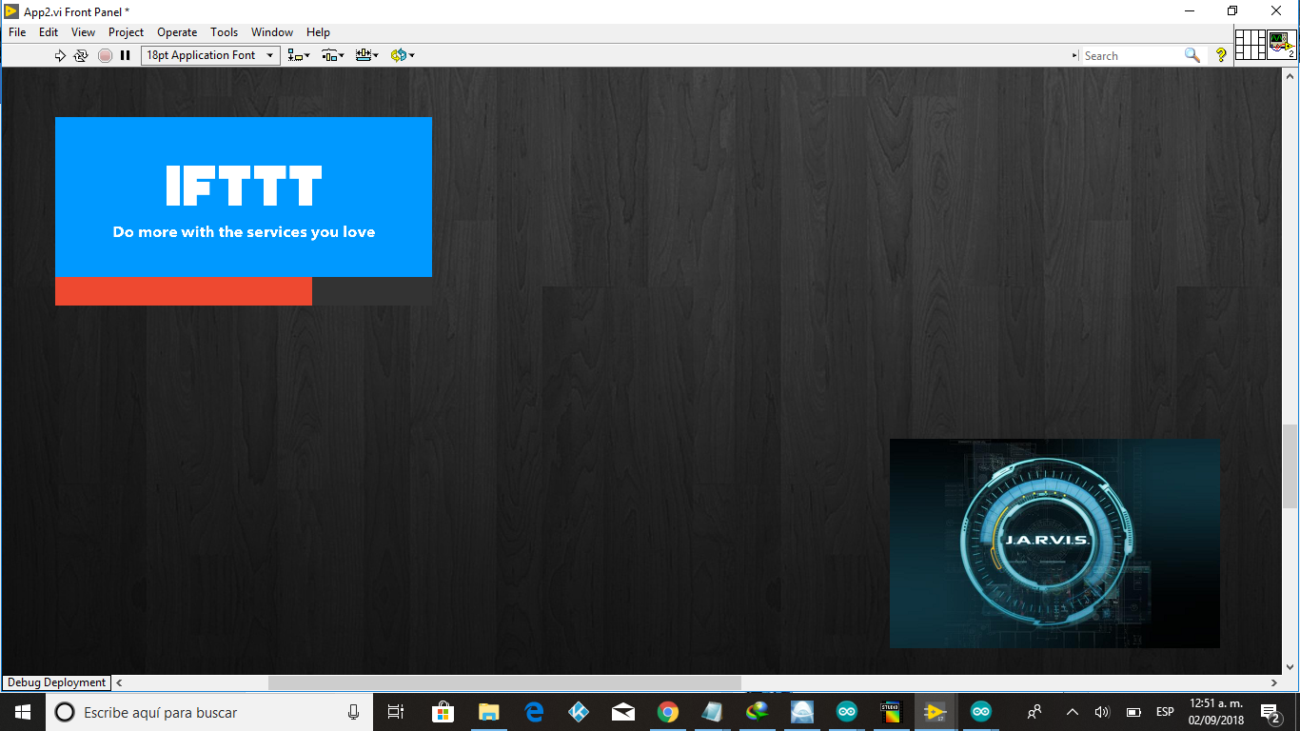Open second Arduino icon after LabVIEW
The image size is (1300, 731).
[980, 712]
